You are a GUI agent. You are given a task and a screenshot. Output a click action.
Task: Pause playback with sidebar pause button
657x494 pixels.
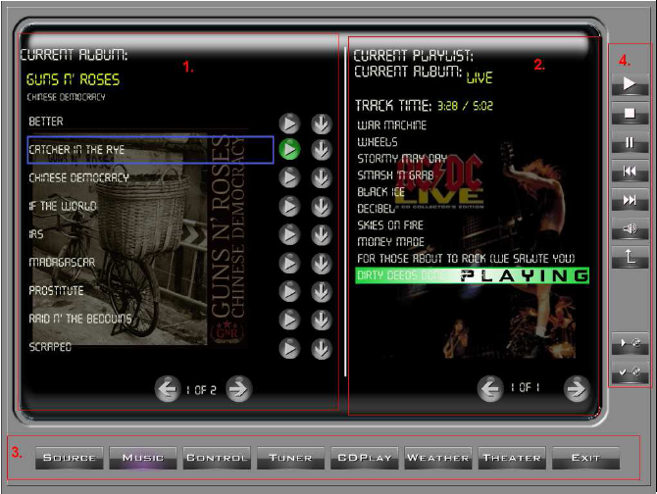(630, 142)
